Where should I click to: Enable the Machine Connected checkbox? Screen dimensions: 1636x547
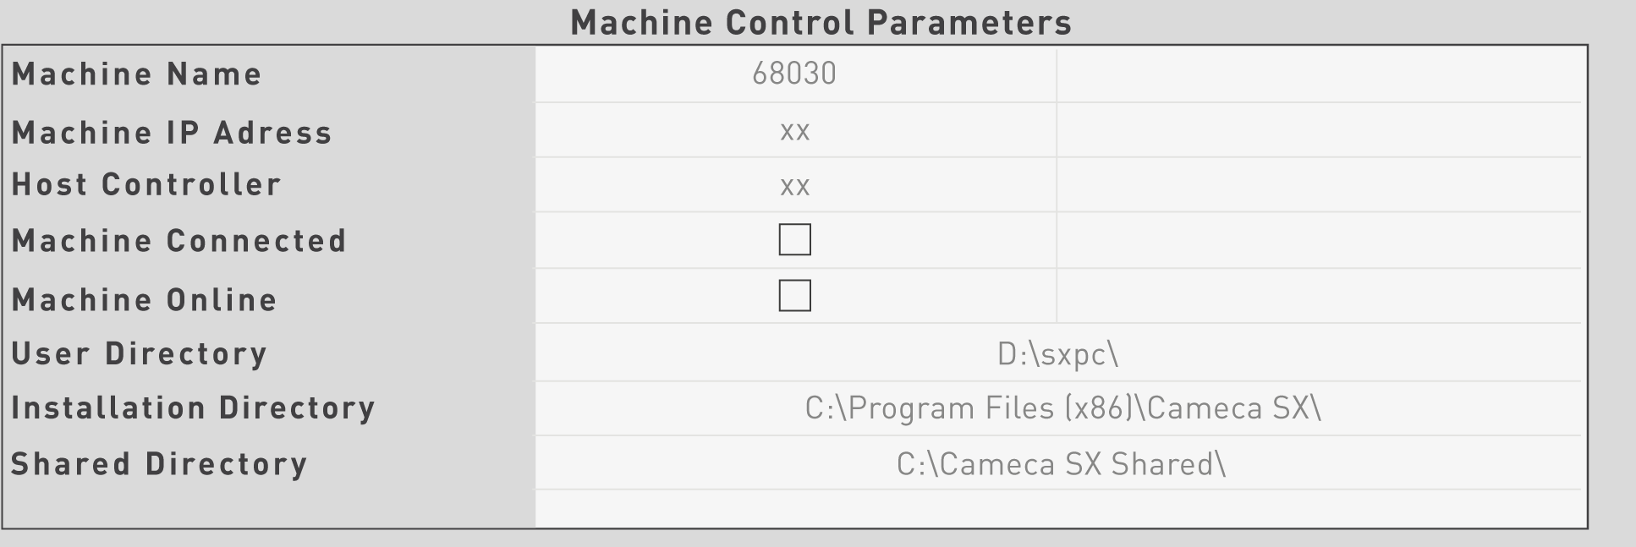[x=794, y=240]
